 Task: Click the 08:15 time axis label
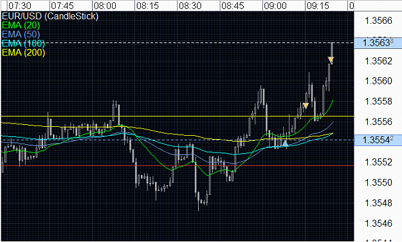coord(147,5)
